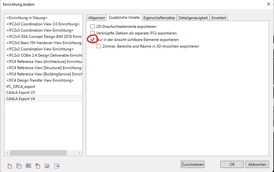Screen dimensions: 274x172
Task: Click the right arrow of the setup list scrollbar
Action: (80, 153)
